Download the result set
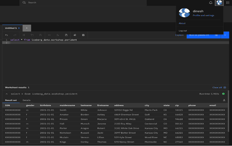This screenshot has width=232, height=146. click(x=224, y=100)
